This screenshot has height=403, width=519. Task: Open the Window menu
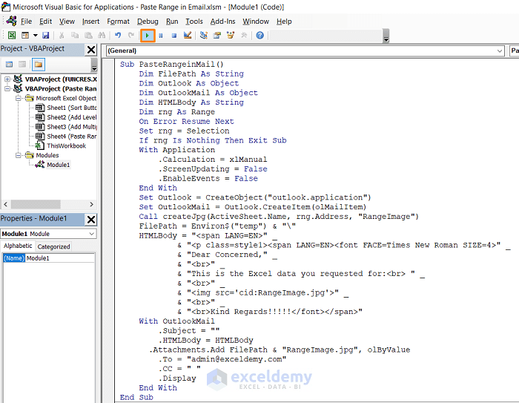[x=256, y=22]
